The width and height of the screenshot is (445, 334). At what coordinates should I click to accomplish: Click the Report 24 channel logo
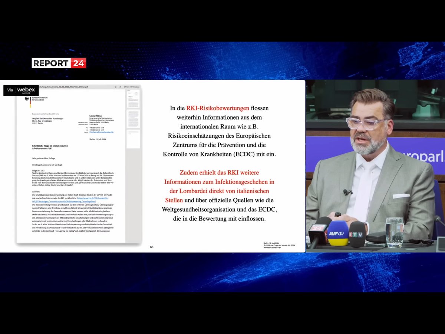[x=59, y=63]
